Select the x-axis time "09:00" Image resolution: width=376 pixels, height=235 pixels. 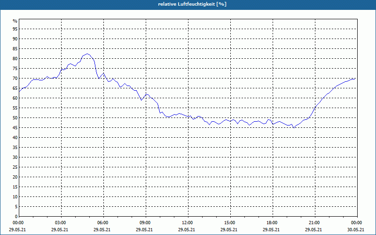pyautogui.click(x=146, y=223)
